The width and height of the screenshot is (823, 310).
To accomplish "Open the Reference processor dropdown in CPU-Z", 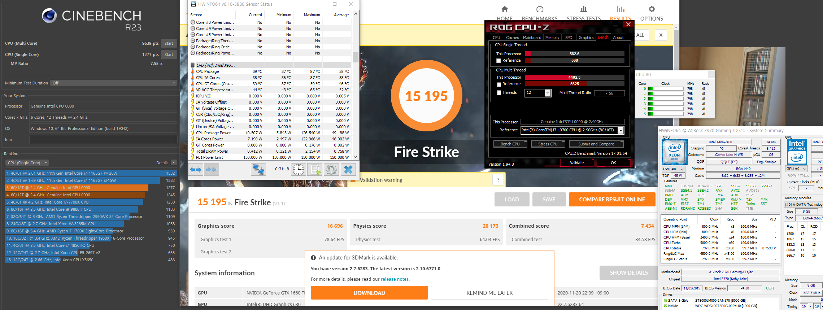I will (620, 130).
